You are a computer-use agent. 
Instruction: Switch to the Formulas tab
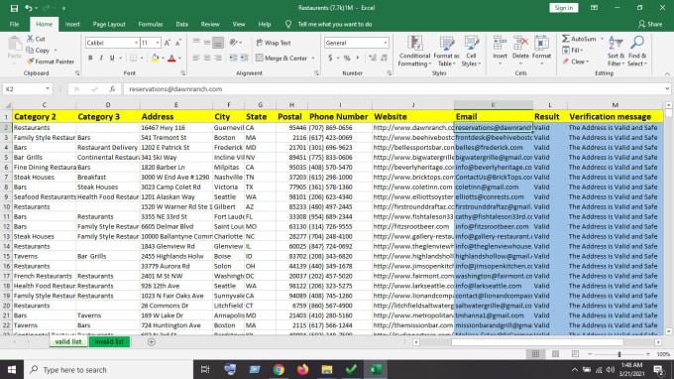point(151,24)
